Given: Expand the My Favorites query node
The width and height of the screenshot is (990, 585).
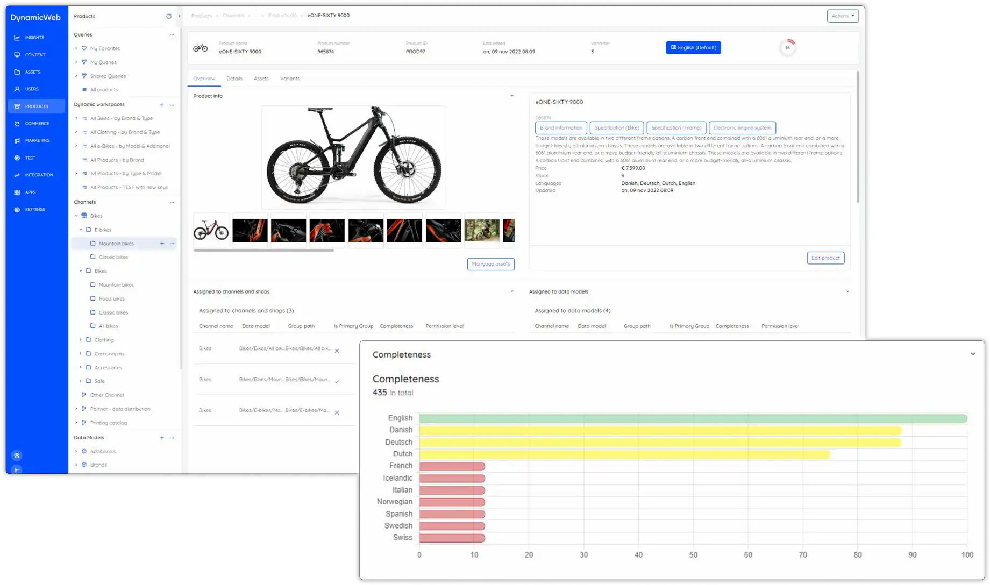Looking at the screenshot, I should pyautogui.click(x=76, y=48).
